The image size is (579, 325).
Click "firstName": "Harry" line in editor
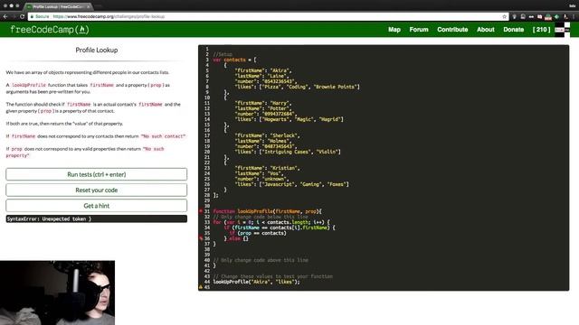click(x=263, y=103)
